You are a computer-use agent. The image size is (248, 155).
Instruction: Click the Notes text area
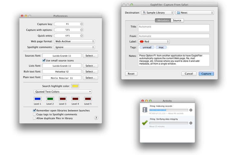click(174, 60)
